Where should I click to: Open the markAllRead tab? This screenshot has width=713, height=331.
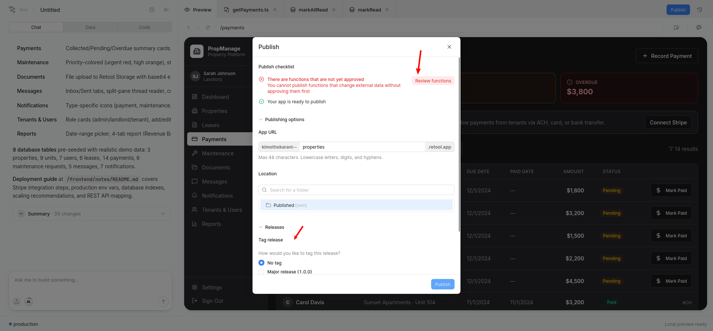[313, 10]
